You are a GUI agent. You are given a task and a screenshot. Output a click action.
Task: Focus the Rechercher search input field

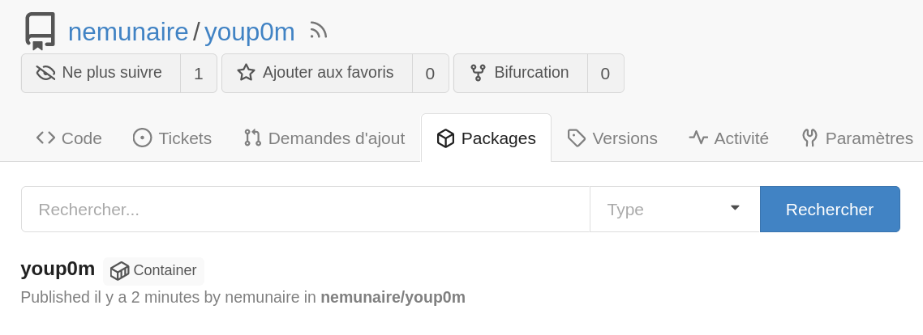[305, 210]
